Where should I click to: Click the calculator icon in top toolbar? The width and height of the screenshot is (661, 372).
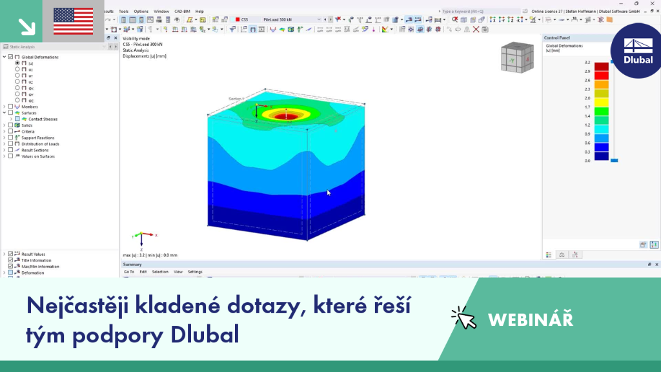pos(168,19)
